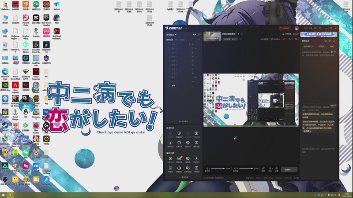The height and width of the screenshot is (198, 353).
Task: Click the stream cover thumbnail image
Action: [x=212, y=37]
